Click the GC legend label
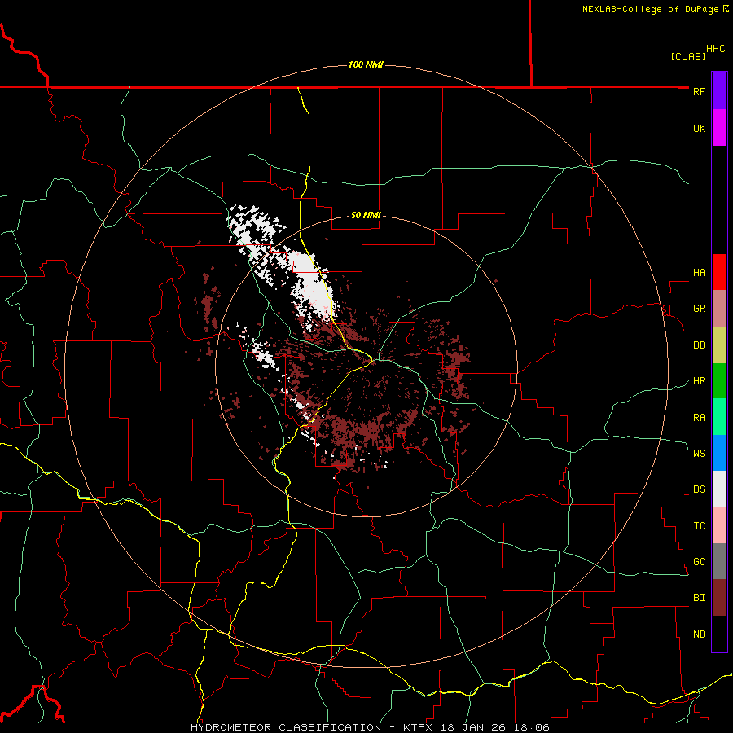The height and width of the screenshot is (733, 733). pyautogui.click(x=699, y=562)
